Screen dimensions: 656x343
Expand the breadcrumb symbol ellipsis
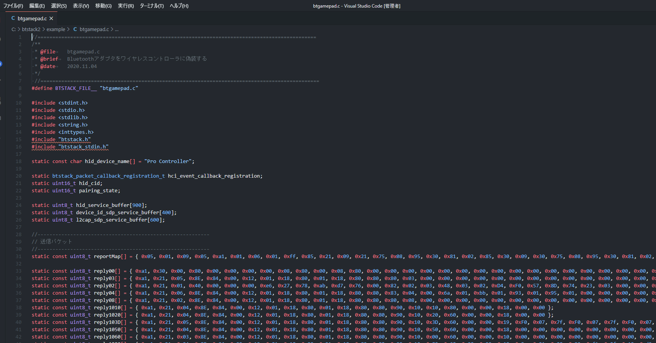pos(117,29)
